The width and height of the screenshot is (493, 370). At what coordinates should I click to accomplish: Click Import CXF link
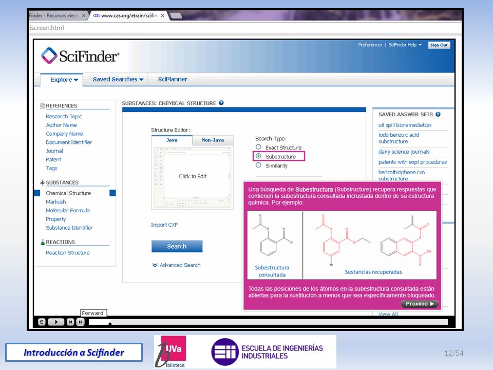tap(164, 225)
